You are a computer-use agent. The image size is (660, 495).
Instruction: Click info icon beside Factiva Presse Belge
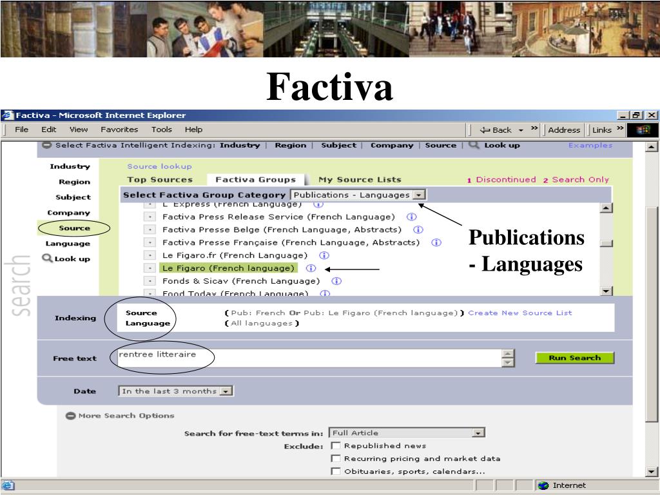tap(418, 229)
